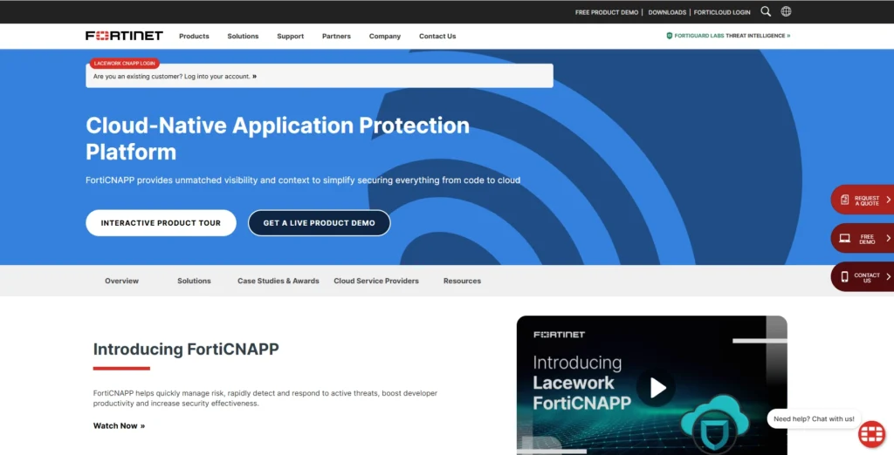Open the red chat widget icon
This screenshot has height=455, width=894.
pyautogui.click(x=872, y=434)
